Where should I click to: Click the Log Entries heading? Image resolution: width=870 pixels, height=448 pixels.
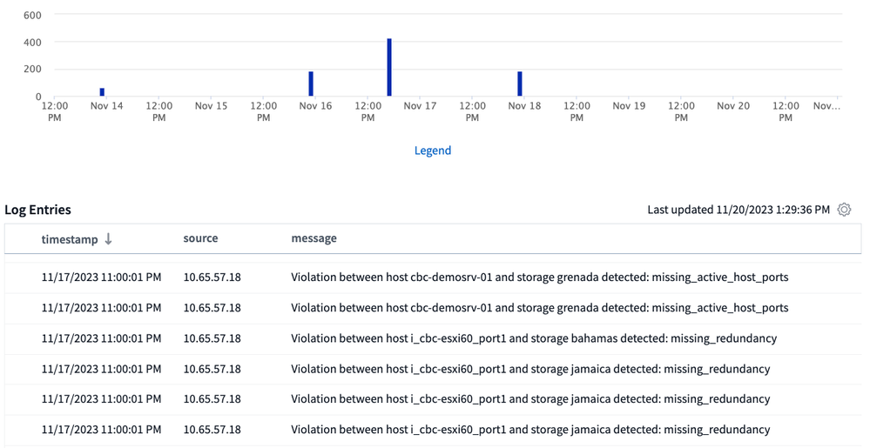click(x=38, y=210)
